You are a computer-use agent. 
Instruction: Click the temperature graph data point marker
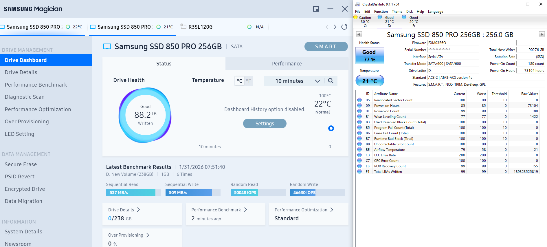coord(331,128)
